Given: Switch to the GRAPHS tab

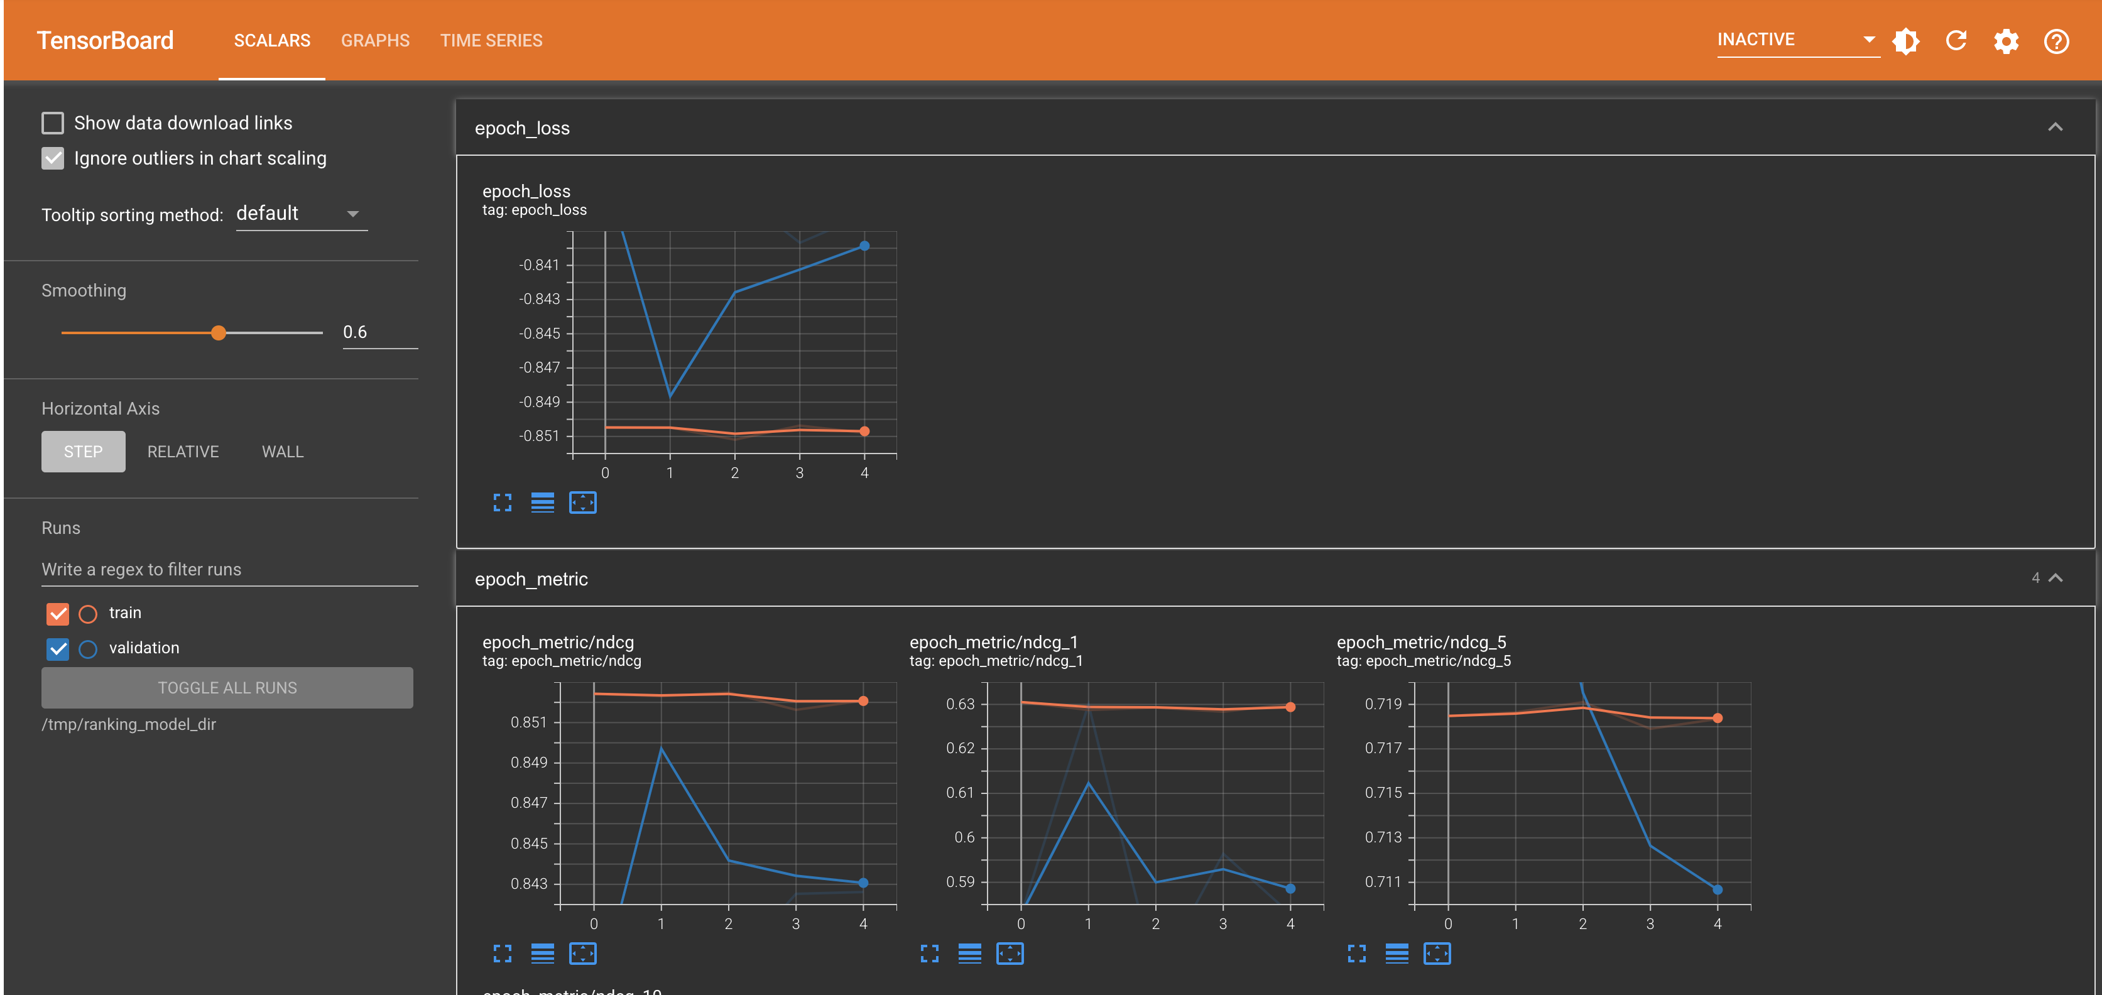Looking at the screenshot, I should click(376, 41).
